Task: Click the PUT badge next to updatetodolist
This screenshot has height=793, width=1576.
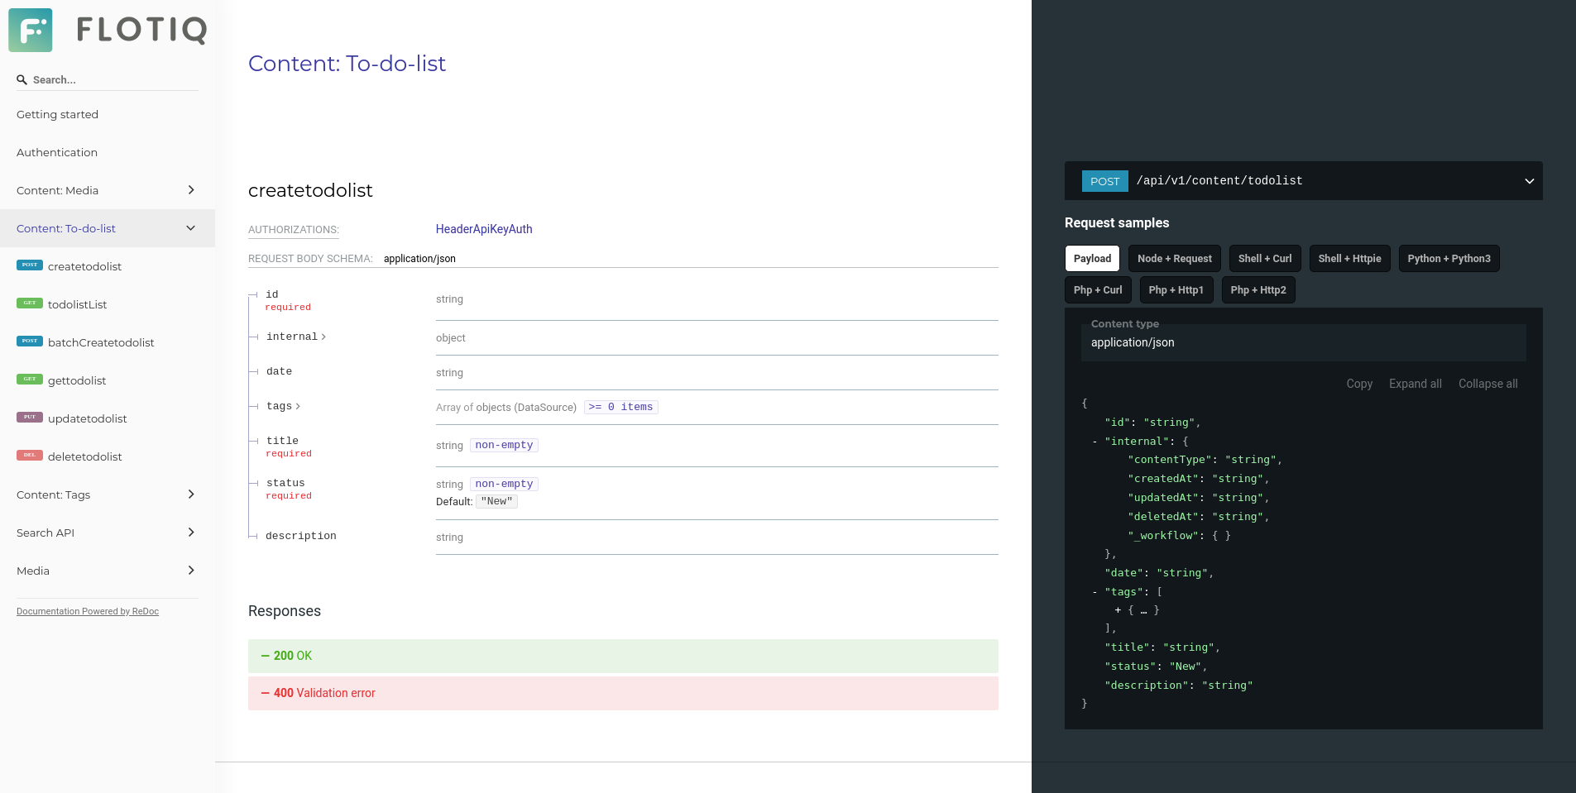Action: pyautogui.click(x=29, y=417)
